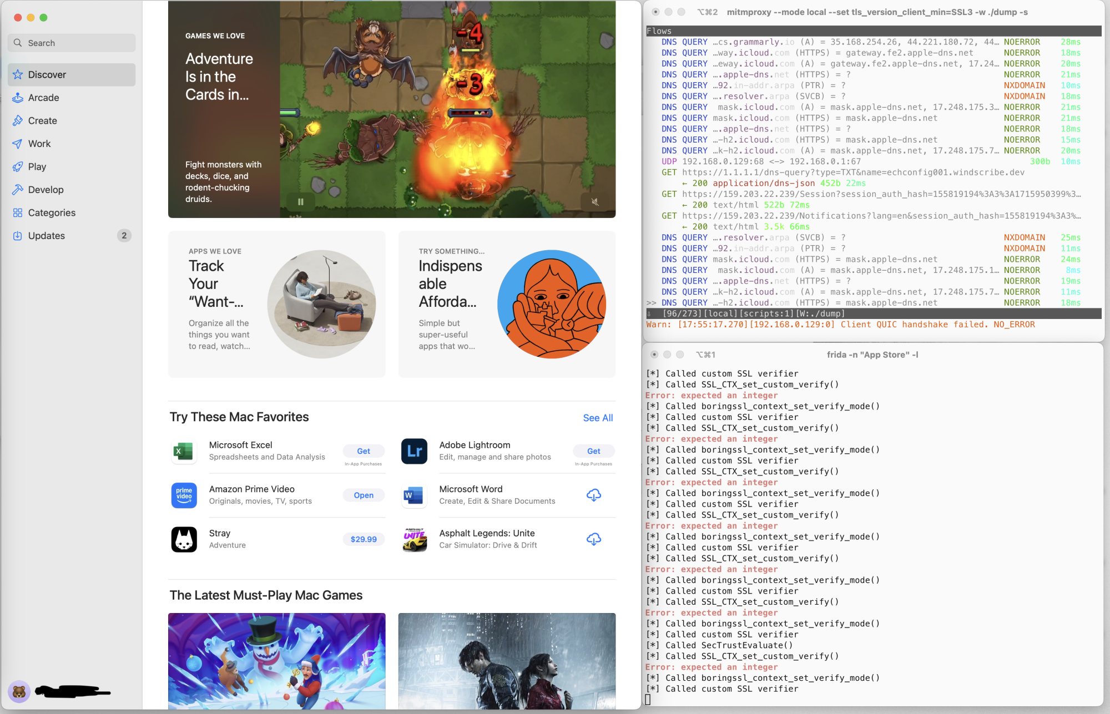The width and height of the screenshot is (1110, 714).
Task: Click the Microsoft Excel app icon
Action: pyautogui.click(x=184, y=451)
